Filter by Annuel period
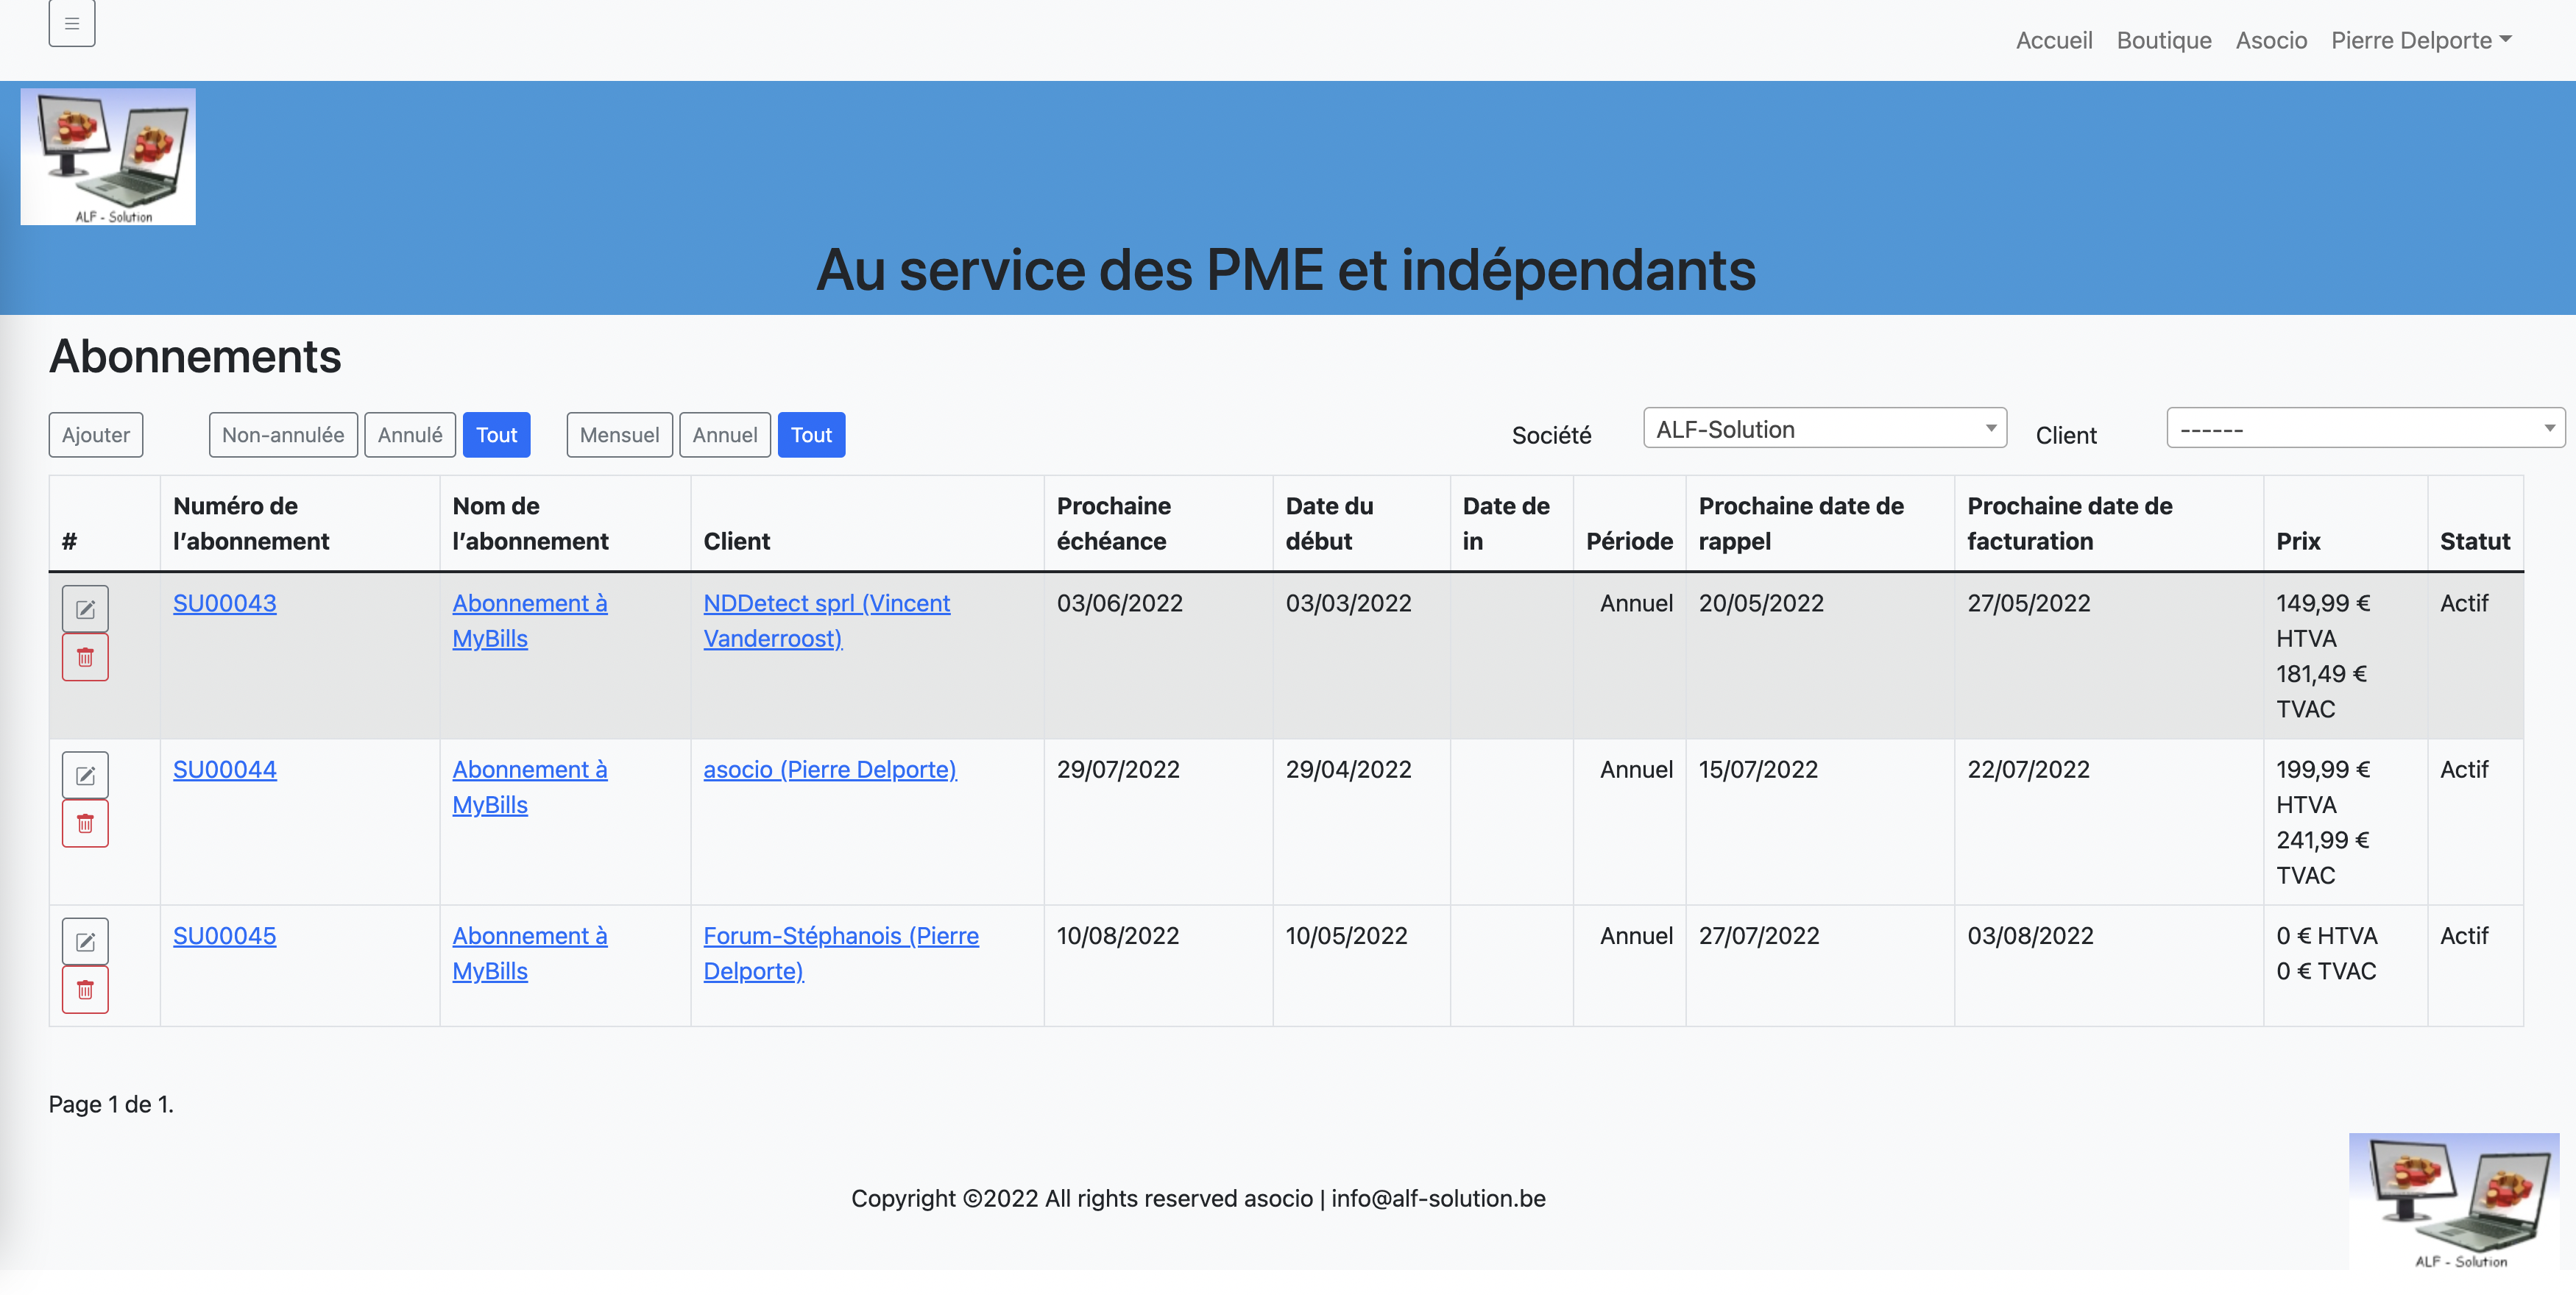Screen dimensions: 2576x1295 (x=725, y=435)
